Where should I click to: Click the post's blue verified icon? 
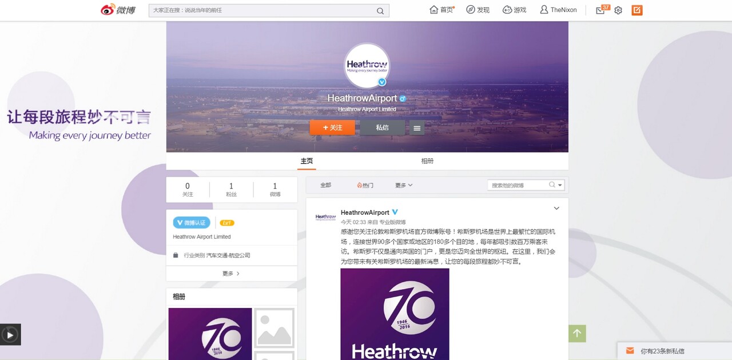coord(395,213)
